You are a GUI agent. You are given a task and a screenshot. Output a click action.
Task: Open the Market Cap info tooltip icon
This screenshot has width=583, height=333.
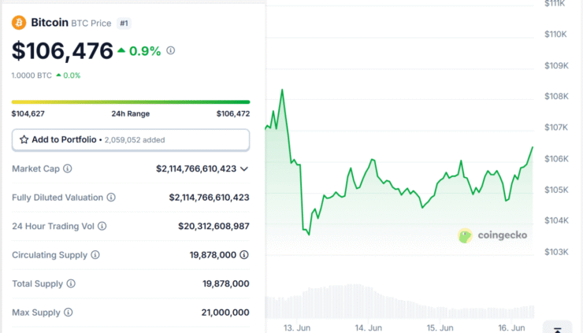pos(67,168)
